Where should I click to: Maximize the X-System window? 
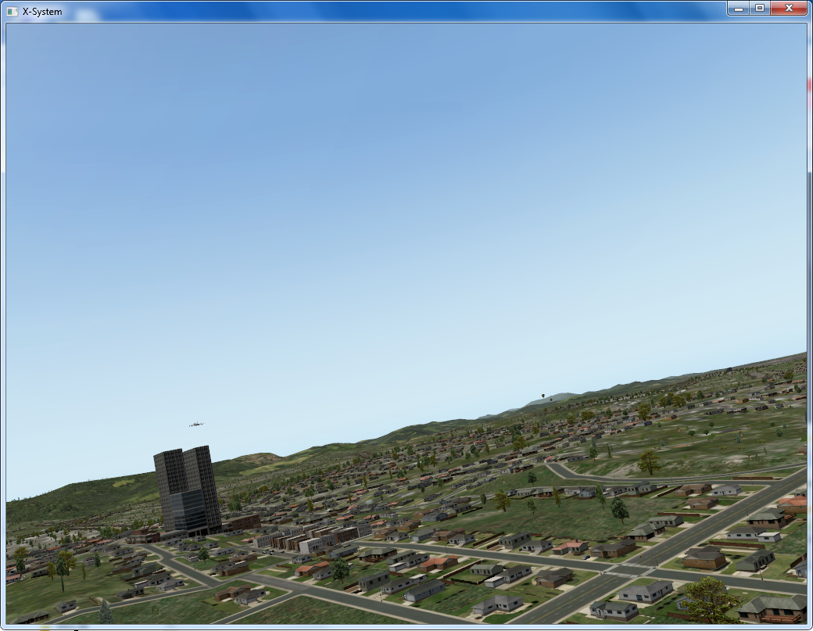click(759, 8)
